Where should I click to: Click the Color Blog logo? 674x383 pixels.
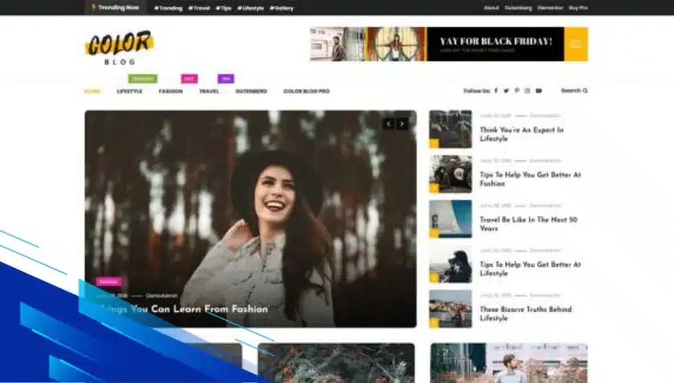(x=119, y=46)
